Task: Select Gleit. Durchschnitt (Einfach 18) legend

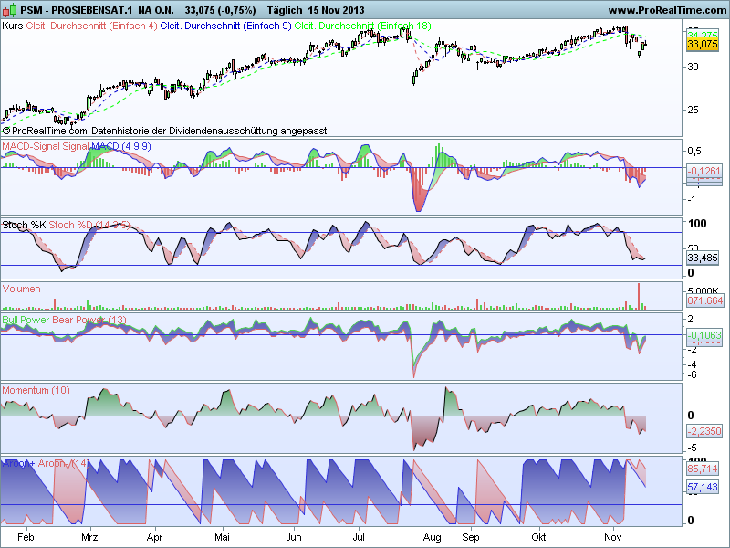Action: coord(362,26)
